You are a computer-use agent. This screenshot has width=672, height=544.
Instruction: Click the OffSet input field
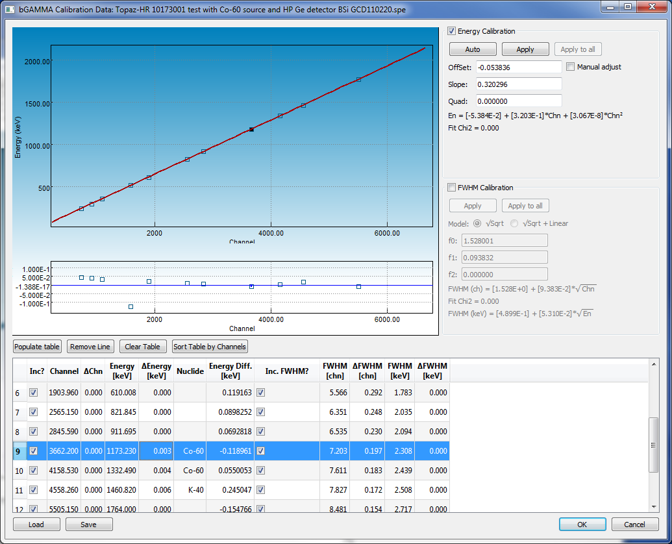pyautogui.click(x=519, y=68)
